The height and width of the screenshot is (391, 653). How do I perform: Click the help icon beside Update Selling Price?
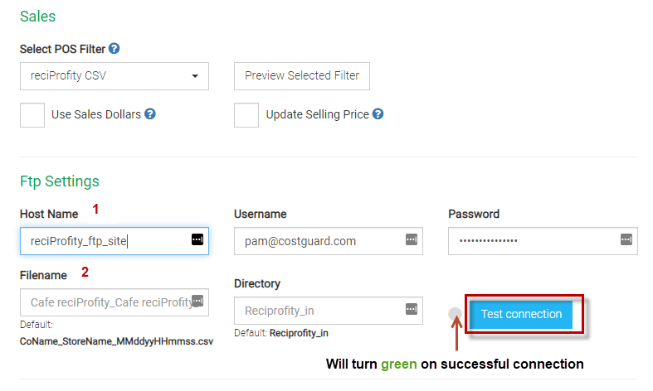378,114
